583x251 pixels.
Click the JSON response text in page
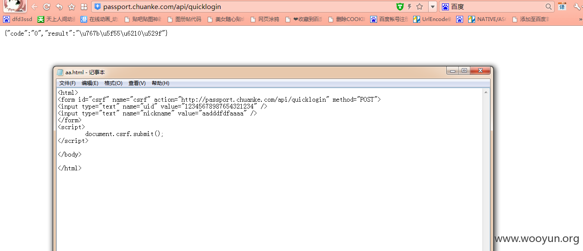pos(86,33)
